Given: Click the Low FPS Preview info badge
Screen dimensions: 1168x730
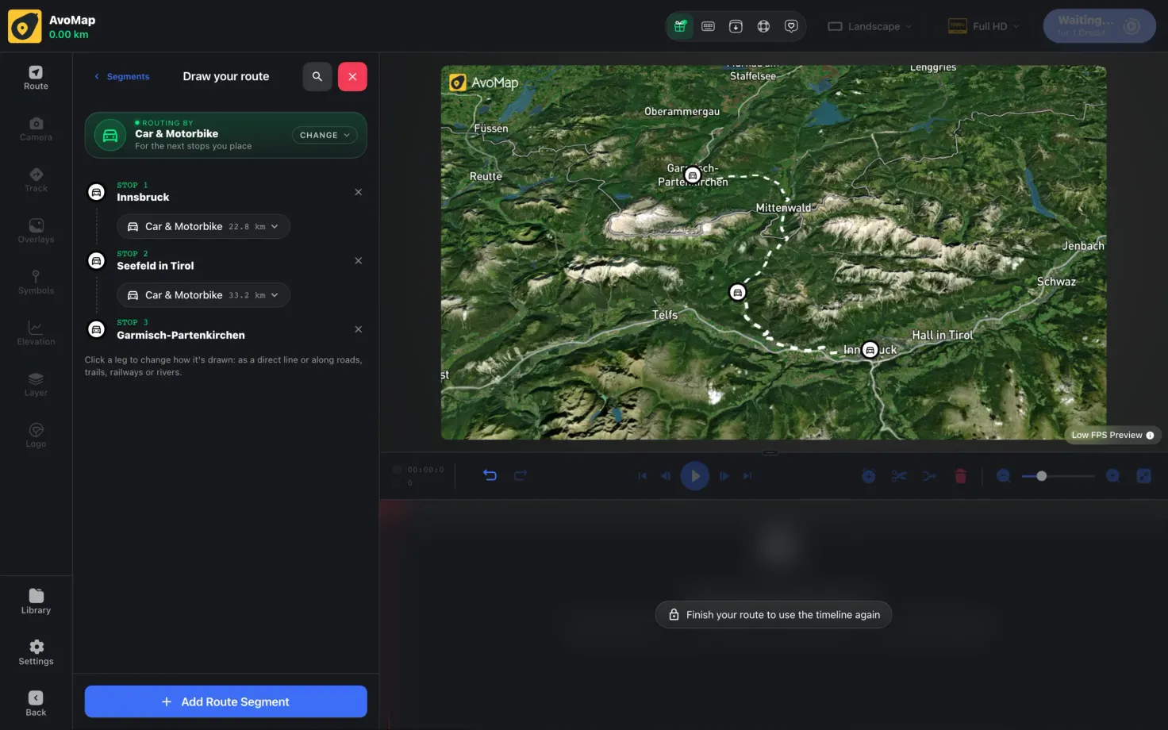Looking at the screenshot, I should (x=1112, y=435).
